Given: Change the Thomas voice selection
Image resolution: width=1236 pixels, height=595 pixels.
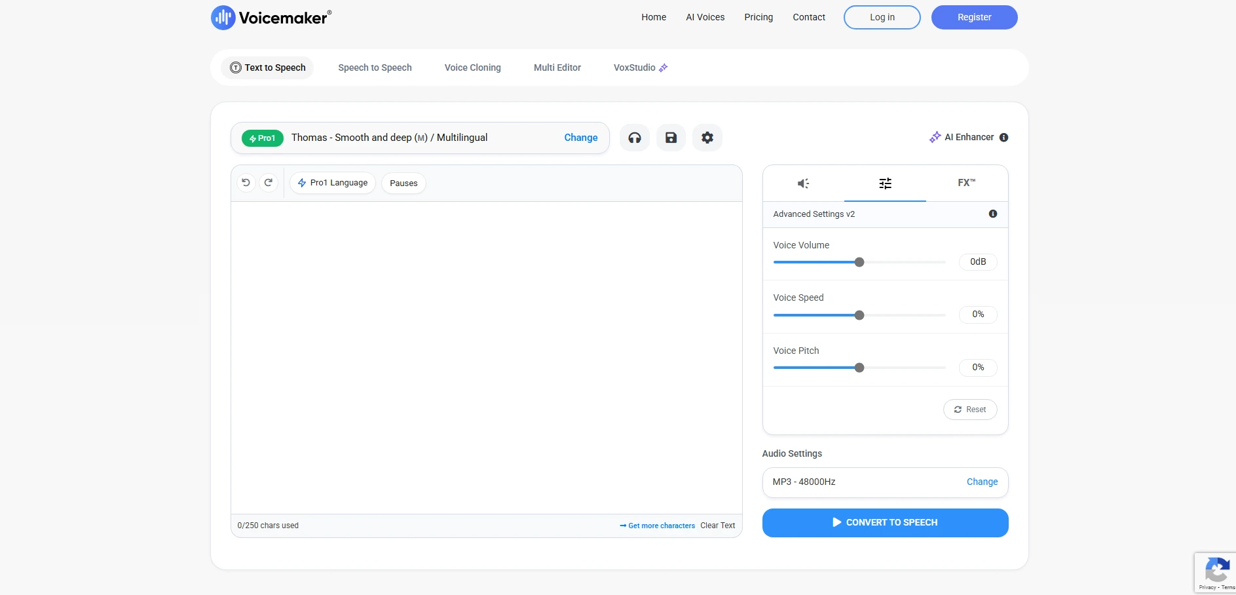Looking at the screenshot, I should pyautogui.click(x=581, y=138).
